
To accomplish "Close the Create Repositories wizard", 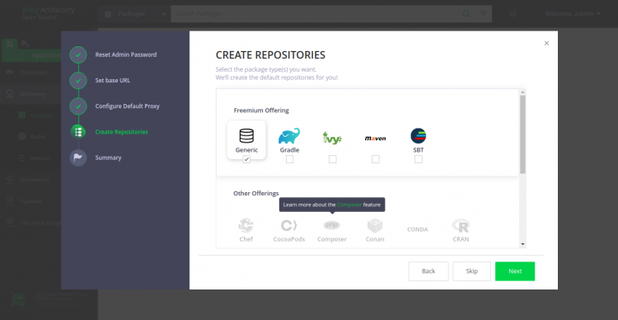I will click(x=546, y=44).
